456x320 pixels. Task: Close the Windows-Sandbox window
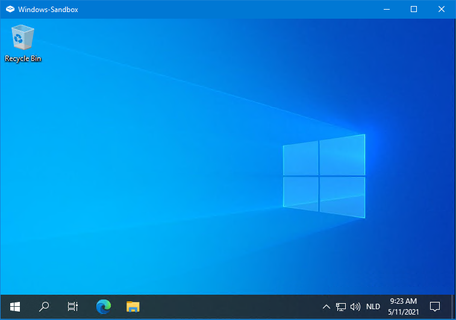pos(441,9)
